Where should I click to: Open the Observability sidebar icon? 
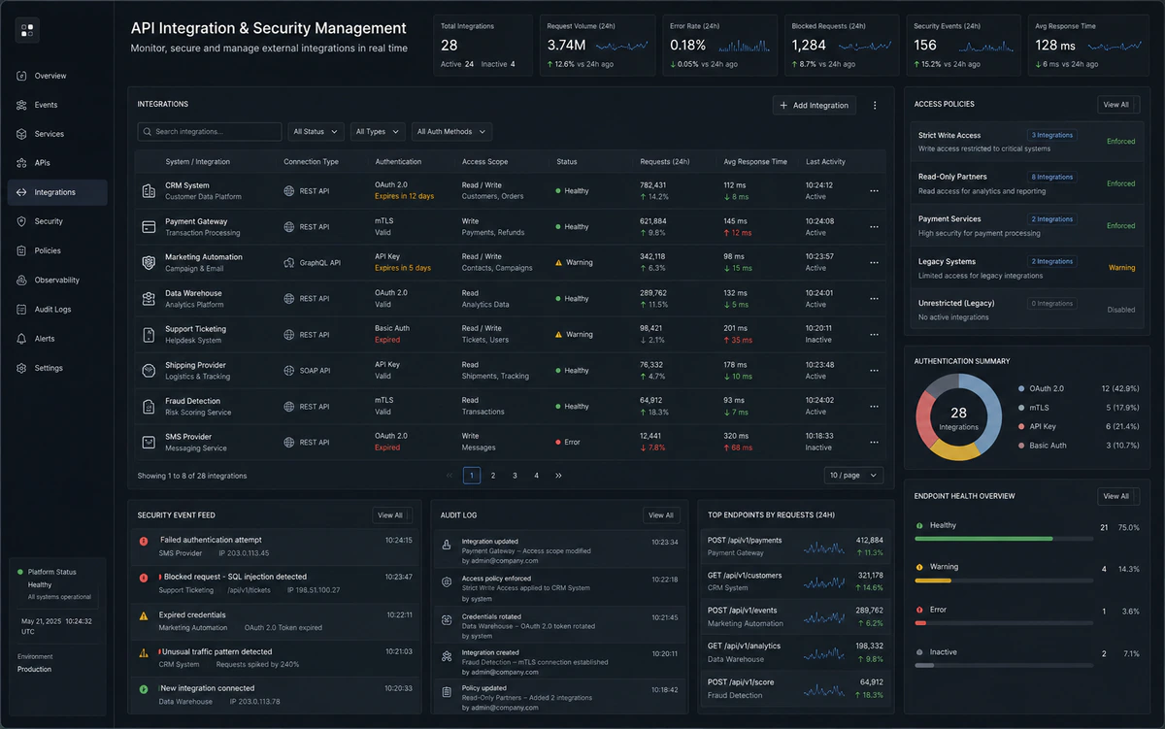pyautogui.click(x=22, y=281)
